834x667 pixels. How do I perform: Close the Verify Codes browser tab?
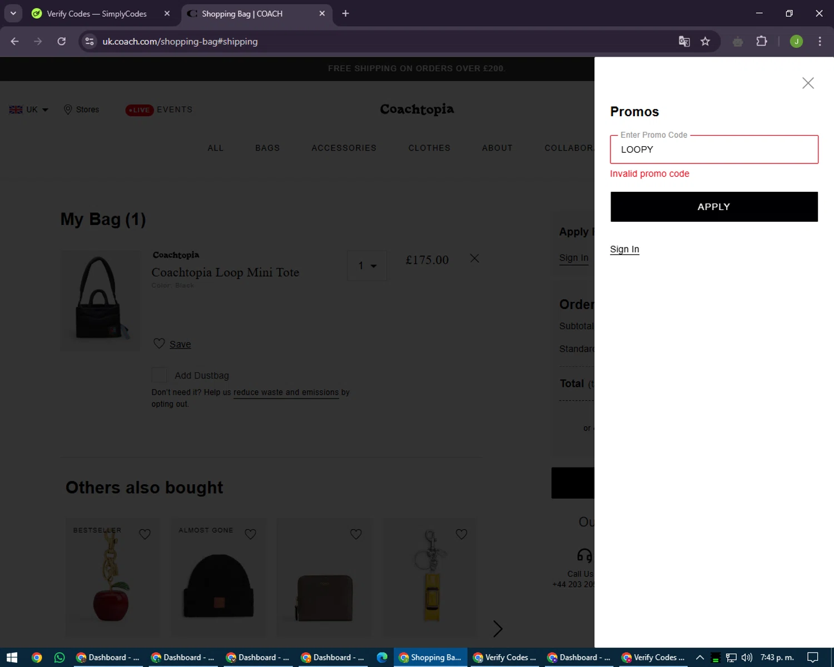(x=167, y=13)
